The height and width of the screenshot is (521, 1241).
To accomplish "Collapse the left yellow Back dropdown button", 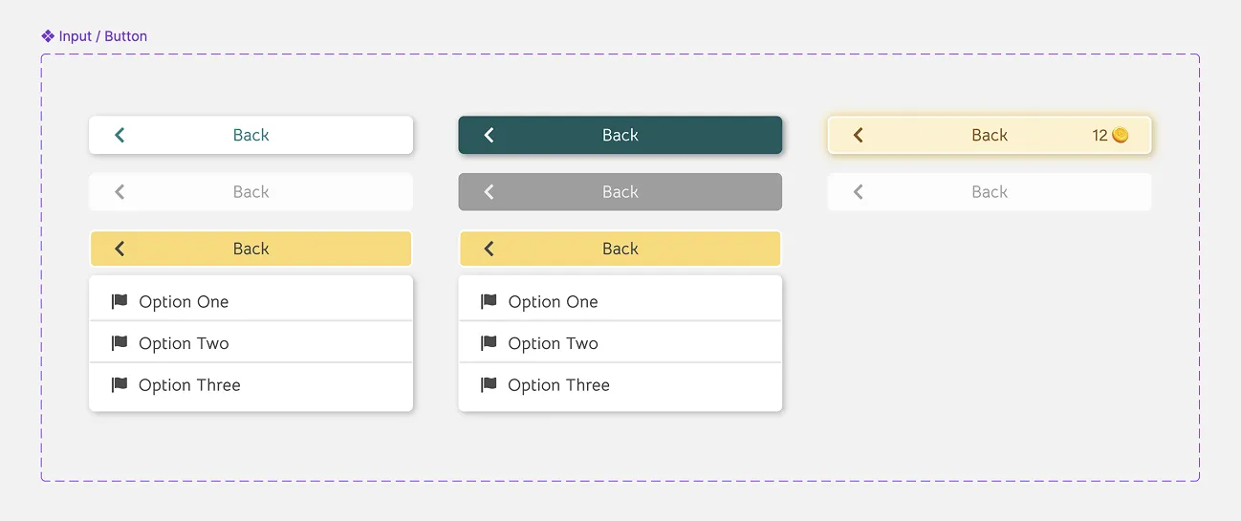I will point(250,249).
